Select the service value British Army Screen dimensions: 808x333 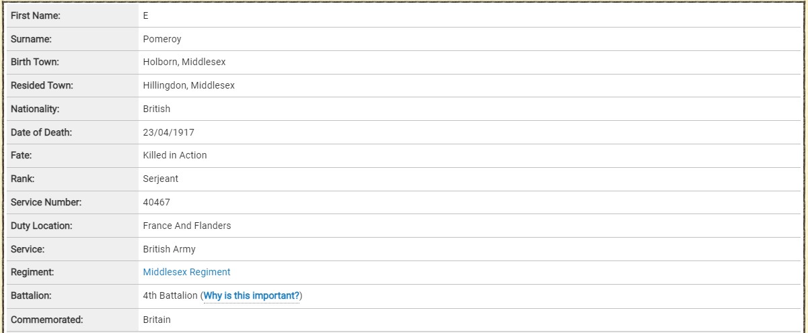tap(170, 249)
